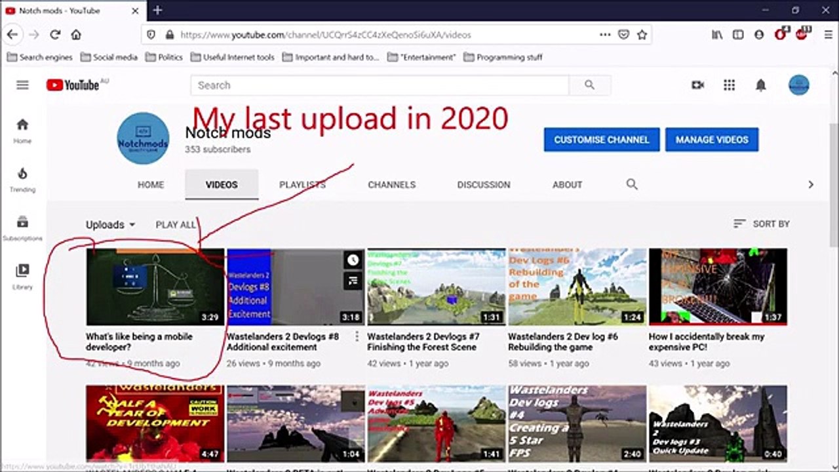Click the Manage Videos button
Image resolution: width=839 pixels, height=472 pixels.
(712, 140)
